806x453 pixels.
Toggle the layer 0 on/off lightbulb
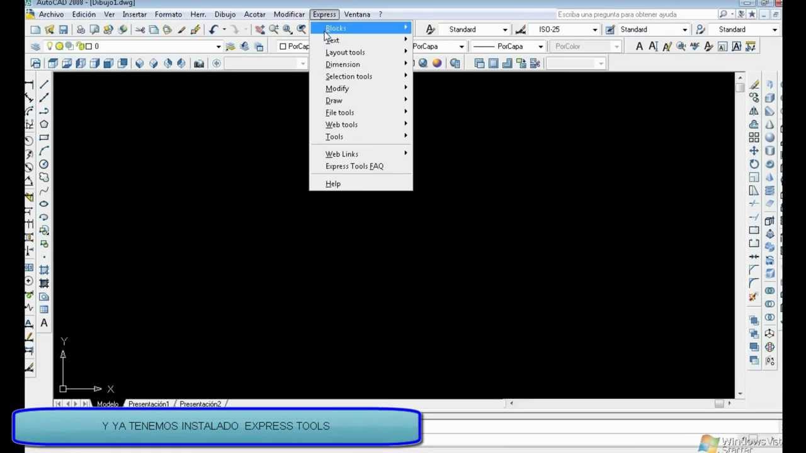point(50,46)
